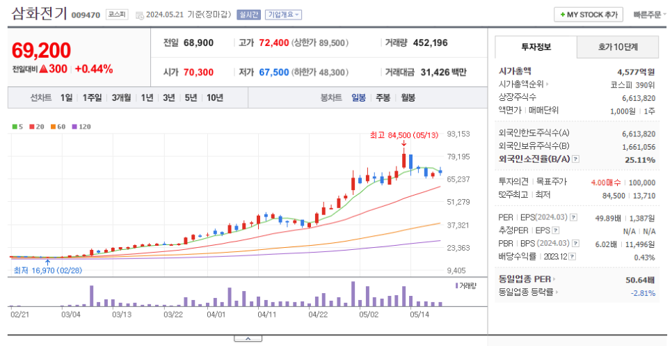
Task: Click the 외국인보유주식수(B) value 1,661,056
Action: pyautogui.click(x=639, y=147)
